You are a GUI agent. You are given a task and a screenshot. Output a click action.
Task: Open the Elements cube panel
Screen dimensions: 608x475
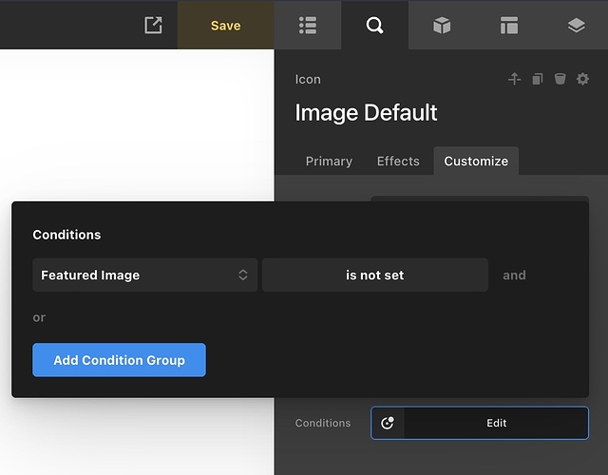tap(442, 26)
